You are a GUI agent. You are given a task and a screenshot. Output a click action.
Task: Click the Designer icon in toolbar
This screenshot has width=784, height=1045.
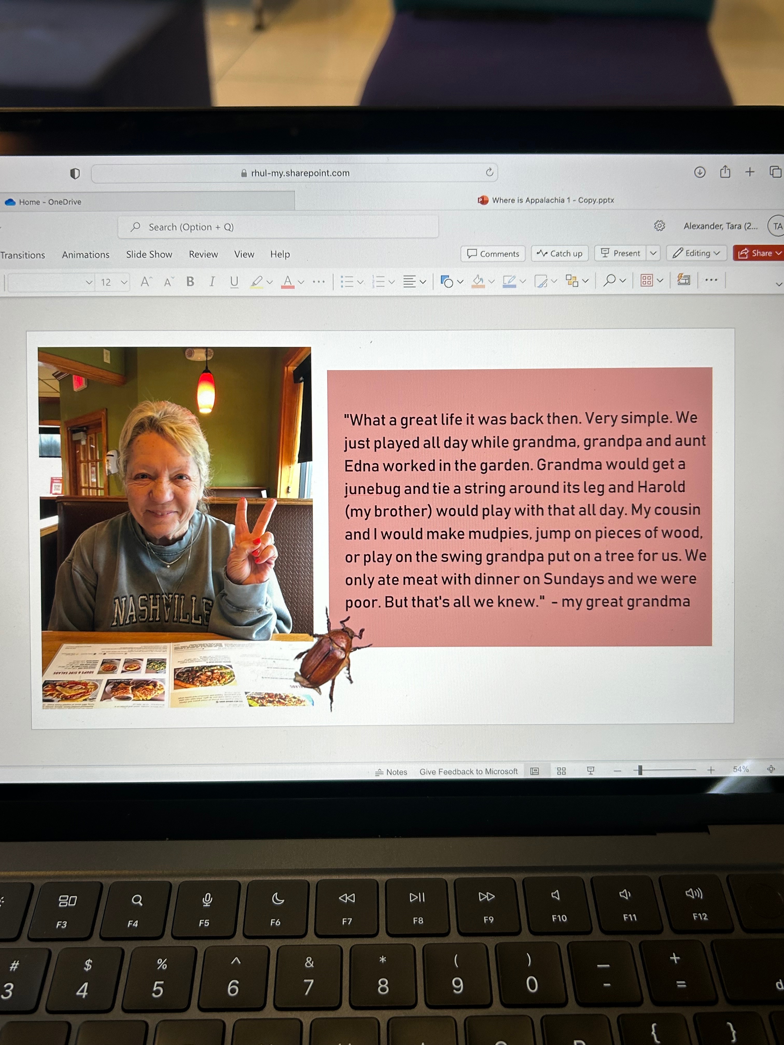[683, 280]
